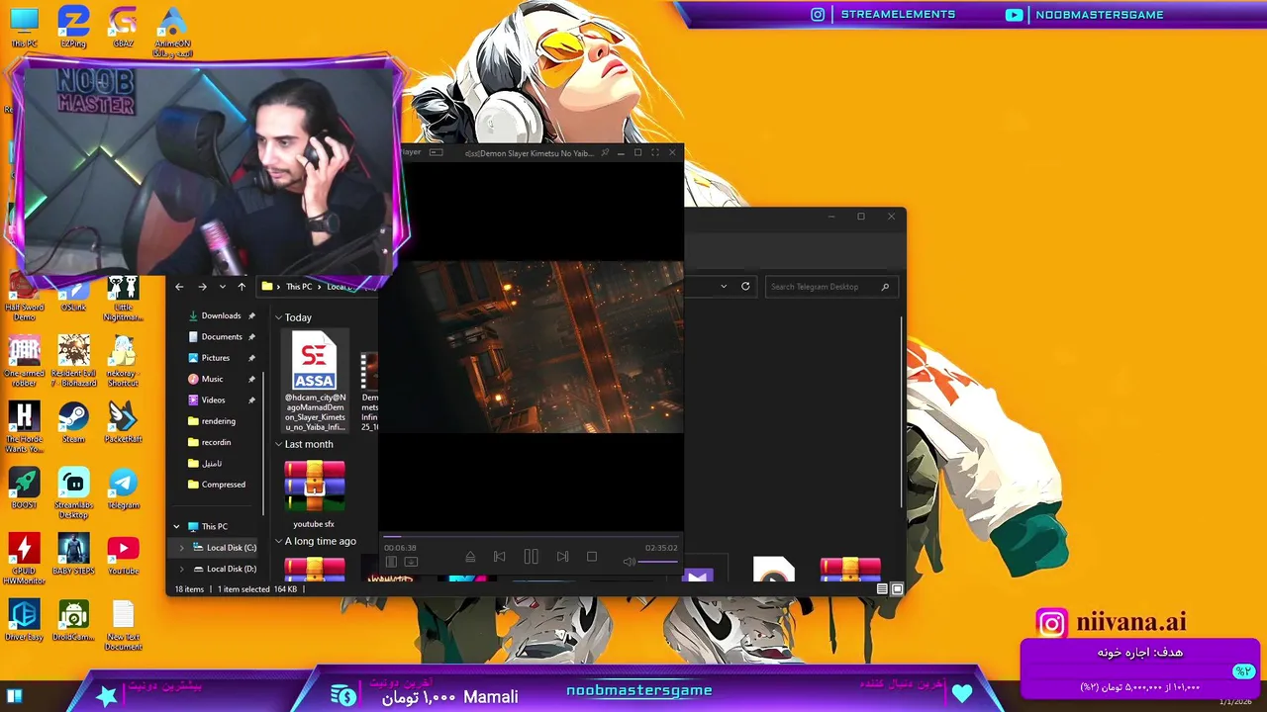Open PacketRaft desktop shortcut
Image resolution: width=1267 pixels, height=712 pixels.
tap(123, 423)
